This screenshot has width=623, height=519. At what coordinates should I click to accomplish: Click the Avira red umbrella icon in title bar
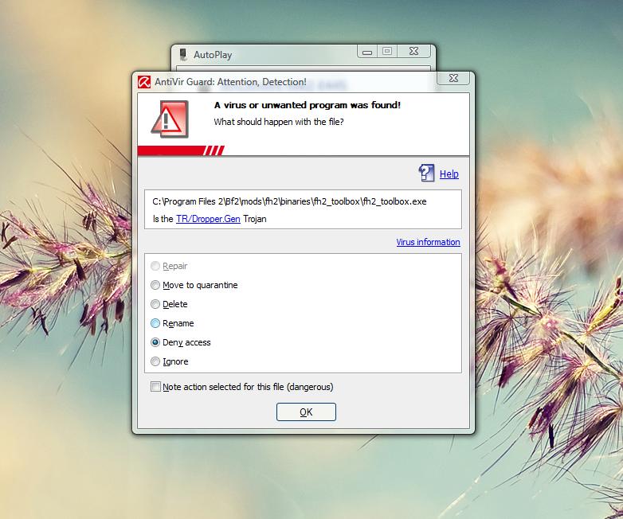[x=144, y=82]
